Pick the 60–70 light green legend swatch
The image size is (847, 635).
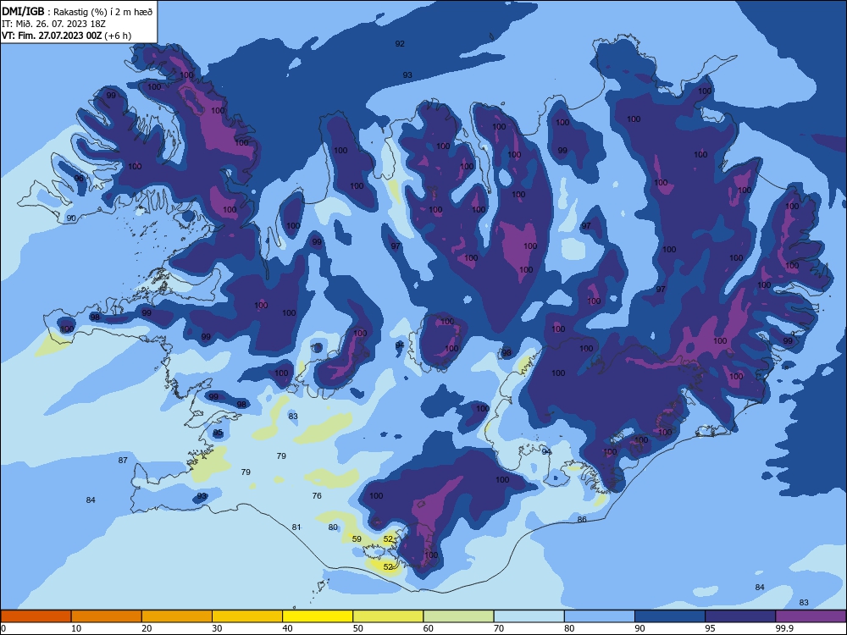[x=458, y=616]
